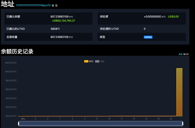Click the 类型 label
This screenshot has height=128, width=195.
[102, 37]
